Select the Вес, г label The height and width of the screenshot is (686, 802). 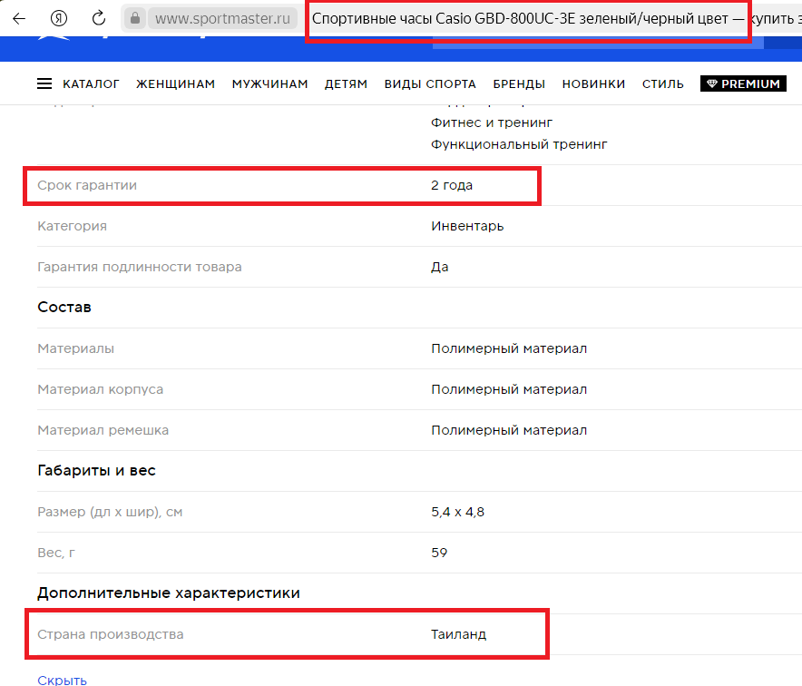tap(56, 553)
